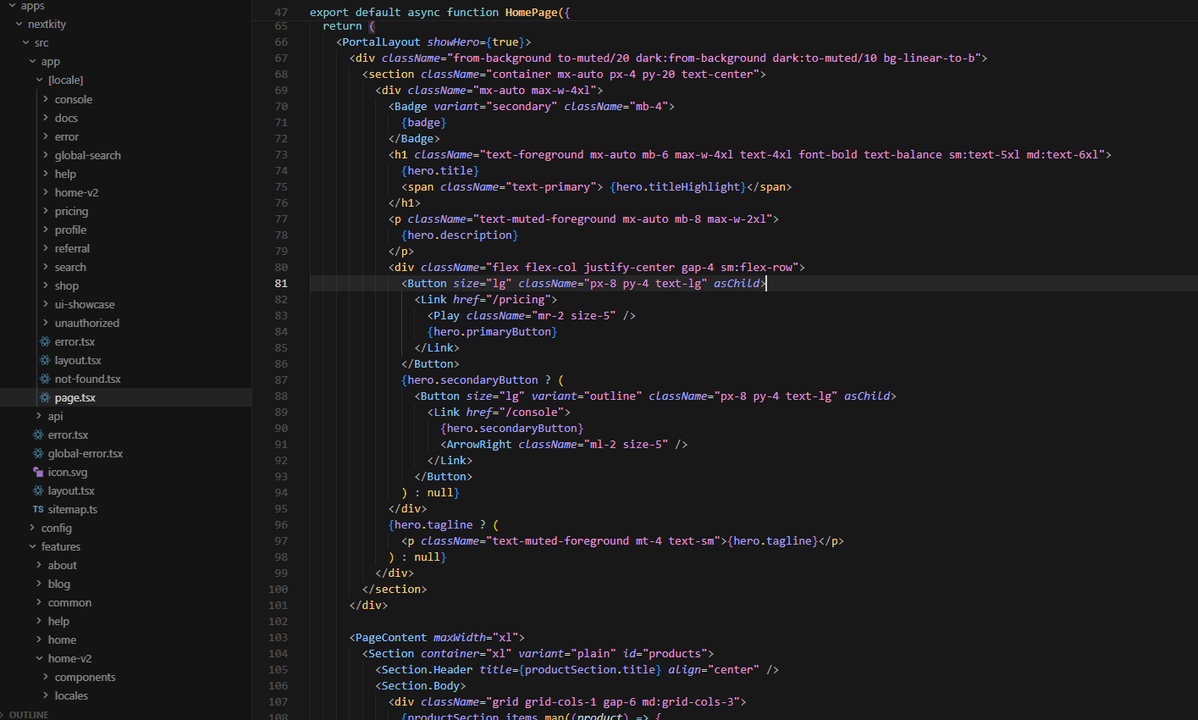Click the TS icon next to sitemap.ts
The width and height of the screenshot is (1198, 720).
pos(38,509)
